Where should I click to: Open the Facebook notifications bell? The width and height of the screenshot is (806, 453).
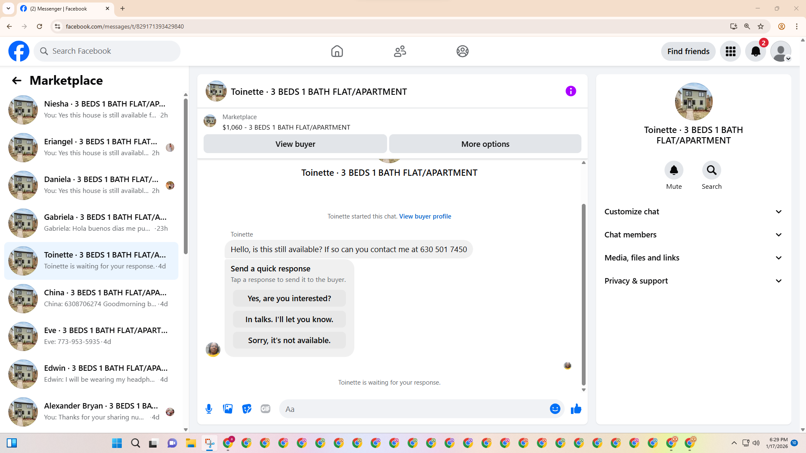pyautogui.click(x=755, y=51)
